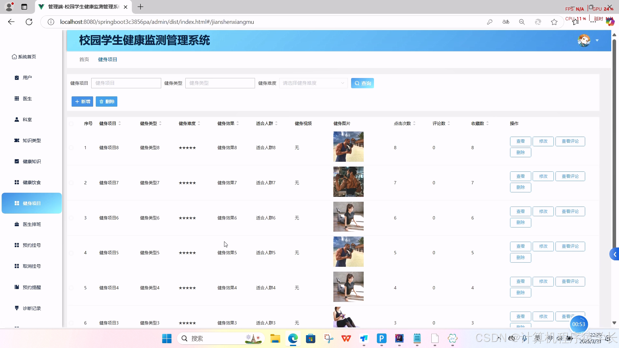The width and height of the screenshot is (619, 348).
Task: Expand the user avatar menu top right
Action: coord(597,40)
